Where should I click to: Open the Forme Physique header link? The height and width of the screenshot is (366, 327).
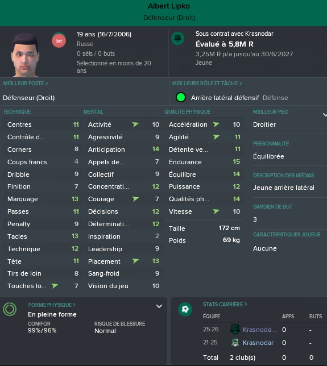(x=52, y=305)
